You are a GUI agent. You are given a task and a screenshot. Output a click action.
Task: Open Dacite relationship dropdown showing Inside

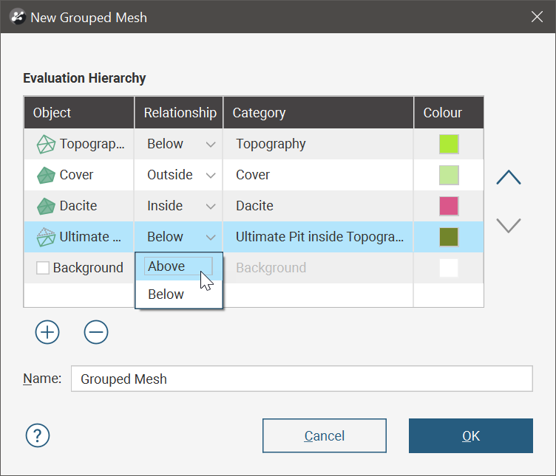pyautogui.click(x=210, y=207)
